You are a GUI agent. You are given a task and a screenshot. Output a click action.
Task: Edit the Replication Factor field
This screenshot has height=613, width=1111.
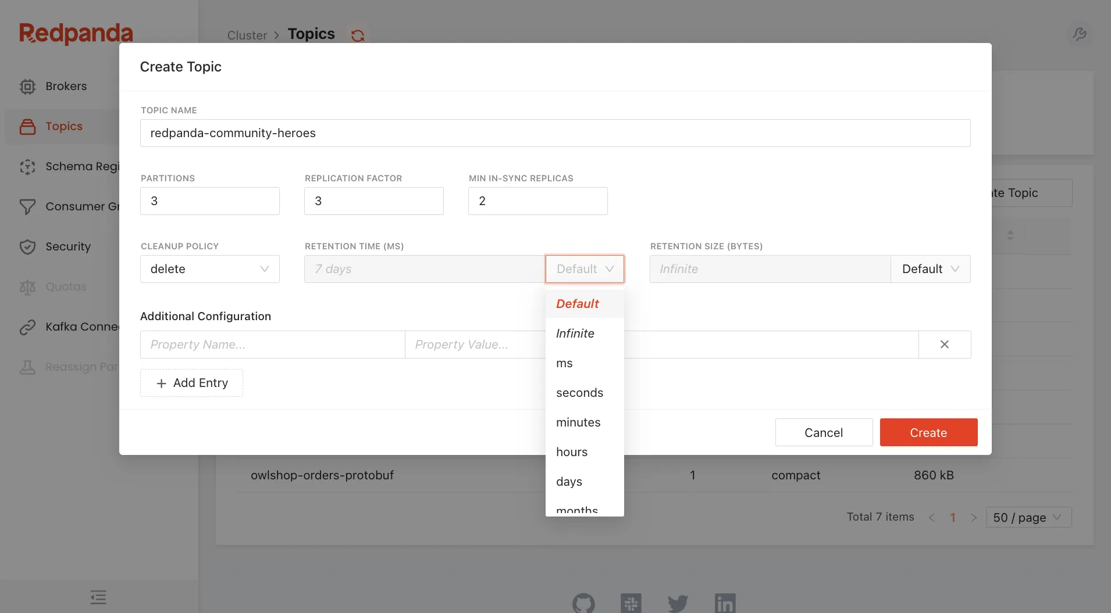pos(374,201)
